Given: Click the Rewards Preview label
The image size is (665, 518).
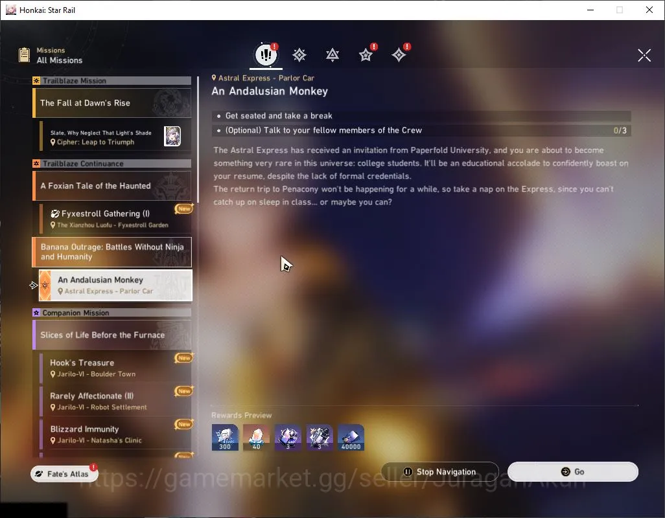Looking at the screenshot, I should (x=241, y=415).
